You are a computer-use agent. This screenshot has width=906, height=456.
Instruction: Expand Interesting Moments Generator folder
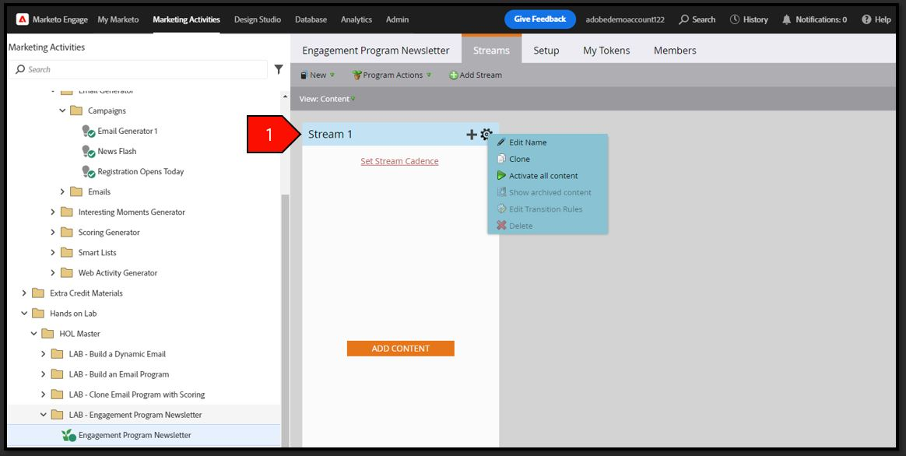click(53, 212)
